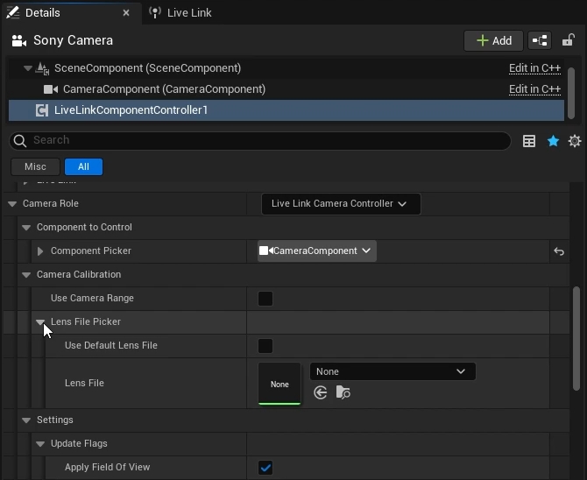Screen dimensions: 587x480
Task: Collapse the Lens File Picker section
Action: coord(40,322)
